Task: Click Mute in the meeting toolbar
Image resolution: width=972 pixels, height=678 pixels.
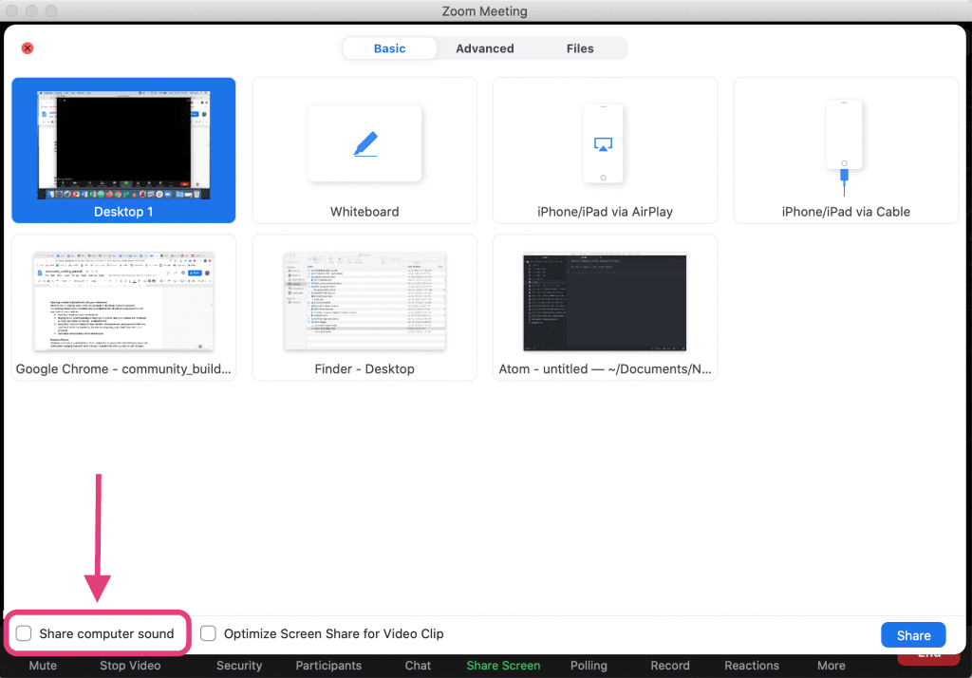Action: (43, 665)
